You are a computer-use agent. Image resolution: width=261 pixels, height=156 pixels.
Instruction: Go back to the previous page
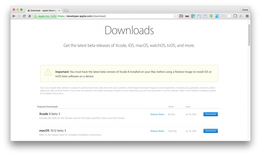[14, 16]
